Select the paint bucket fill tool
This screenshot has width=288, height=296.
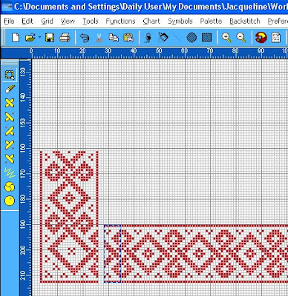[163, 38]
